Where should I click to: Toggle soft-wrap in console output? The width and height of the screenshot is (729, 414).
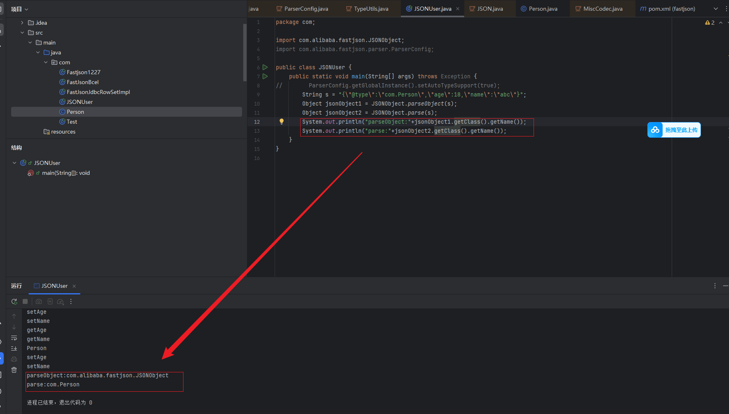[x=14, y=338]
